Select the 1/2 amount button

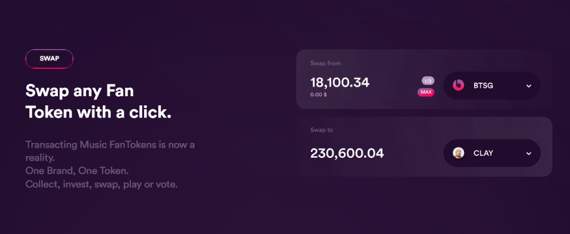[428, 81]
